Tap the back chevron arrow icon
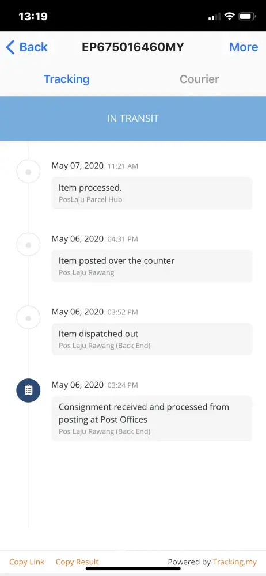 click(x=10, y=47)
